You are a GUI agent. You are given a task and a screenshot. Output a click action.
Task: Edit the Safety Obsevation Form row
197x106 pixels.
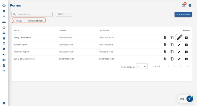(179, 59)
